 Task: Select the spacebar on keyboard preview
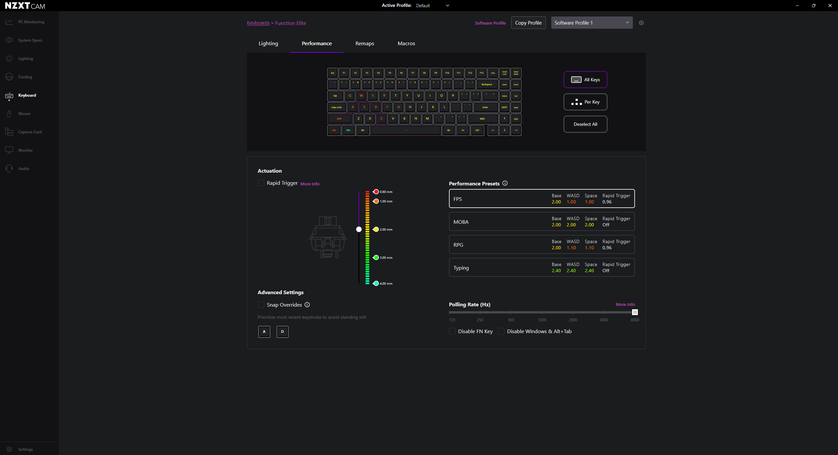[406, 130]
